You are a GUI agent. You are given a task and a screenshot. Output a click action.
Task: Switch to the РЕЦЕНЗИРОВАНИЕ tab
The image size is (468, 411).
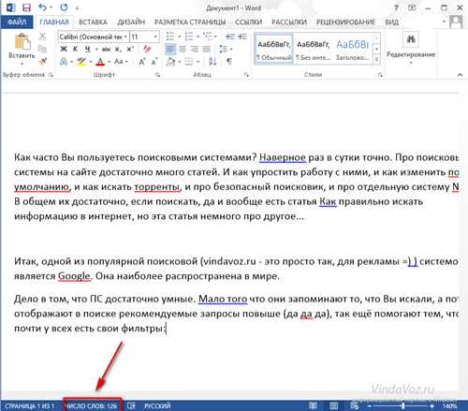[345, 22]
